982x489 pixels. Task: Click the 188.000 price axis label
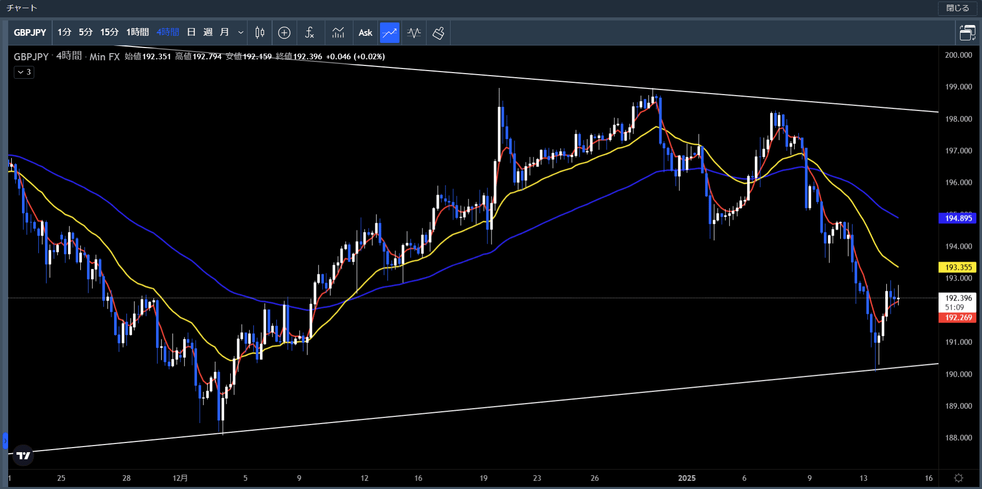pyautogui.click(x=958, y=438)
